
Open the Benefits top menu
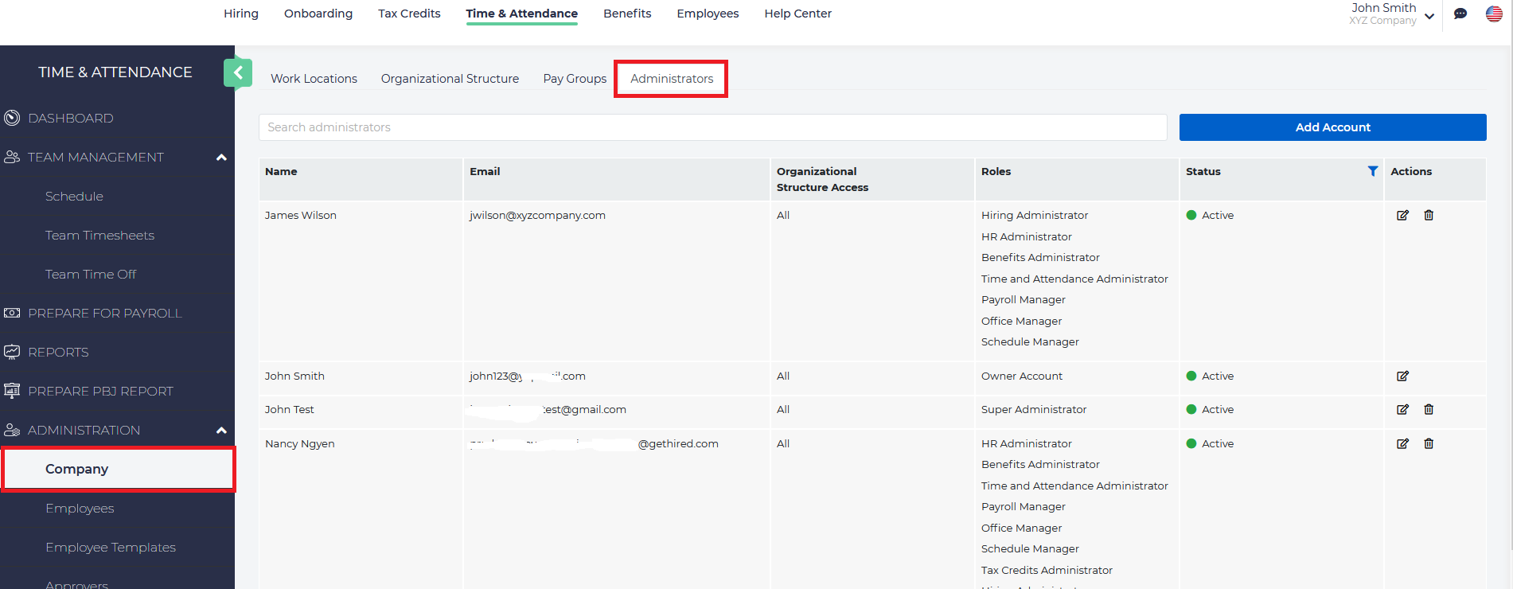point(627,14)
